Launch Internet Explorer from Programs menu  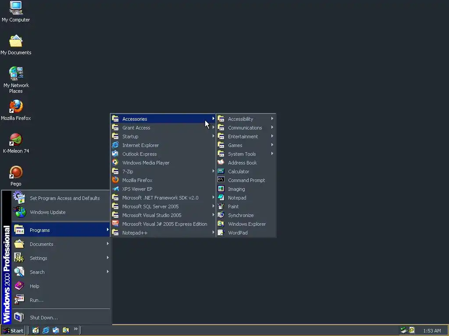point(163,145)
